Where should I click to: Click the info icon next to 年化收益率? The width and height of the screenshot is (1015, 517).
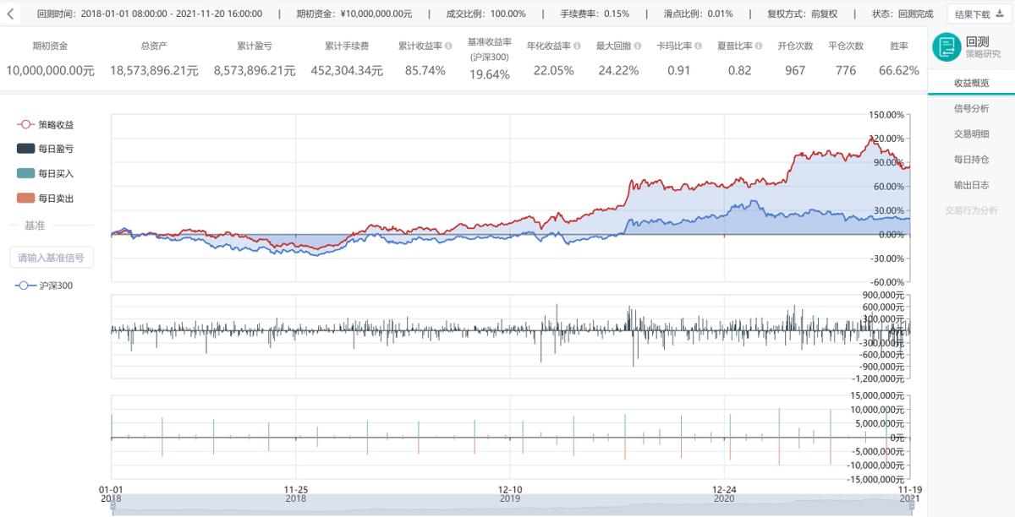[577, 46]
